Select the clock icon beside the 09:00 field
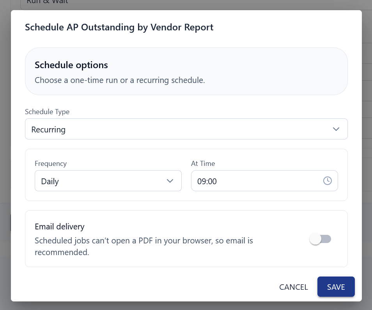 [x=327, y=181]
